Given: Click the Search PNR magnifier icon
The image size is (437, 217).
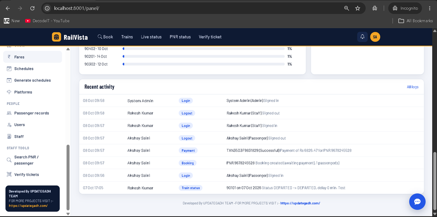Looking at the screenshot, I should [9, 160].
